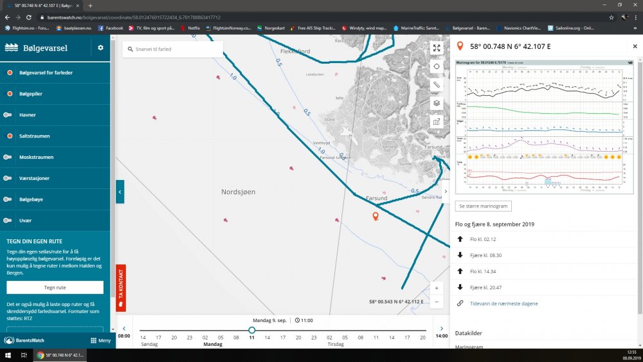Click the BarentsWatch logo
Screen dimensions: 643x362
(x=24, y=340)
